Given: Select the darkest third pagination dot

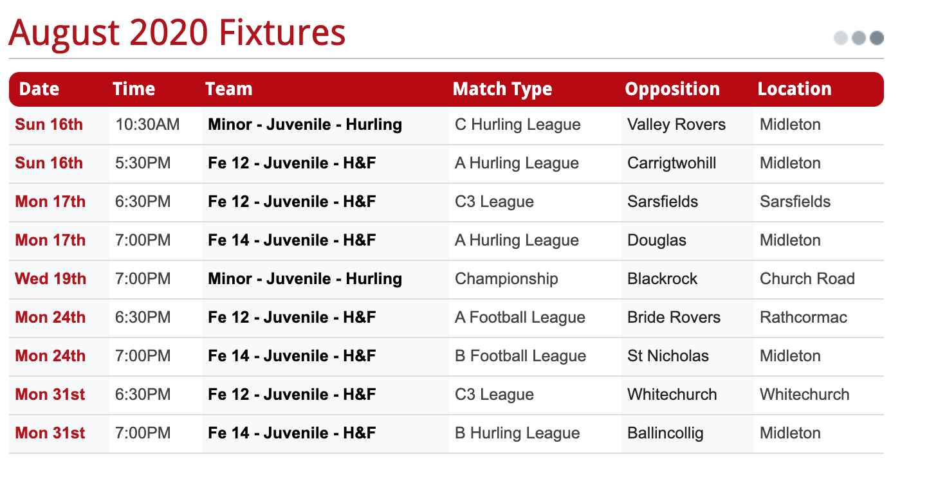Looking at the screenshot, I should [x=877, y=38].
